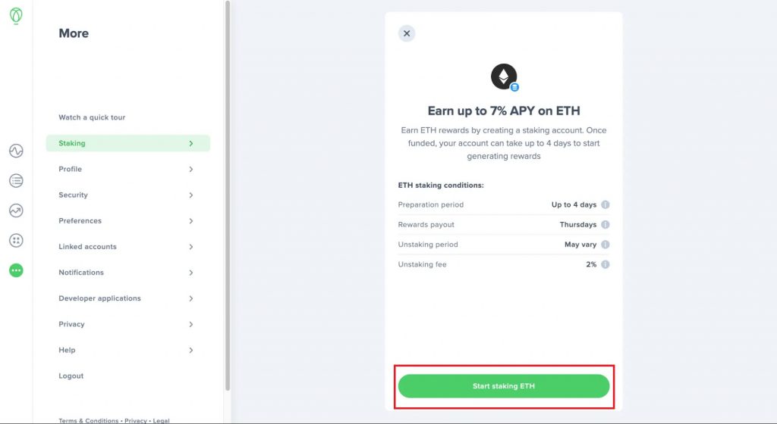This screenshot has width=777, height=424.
Task: Close the ETH staking panel
Action: click(x=407, y=33)
